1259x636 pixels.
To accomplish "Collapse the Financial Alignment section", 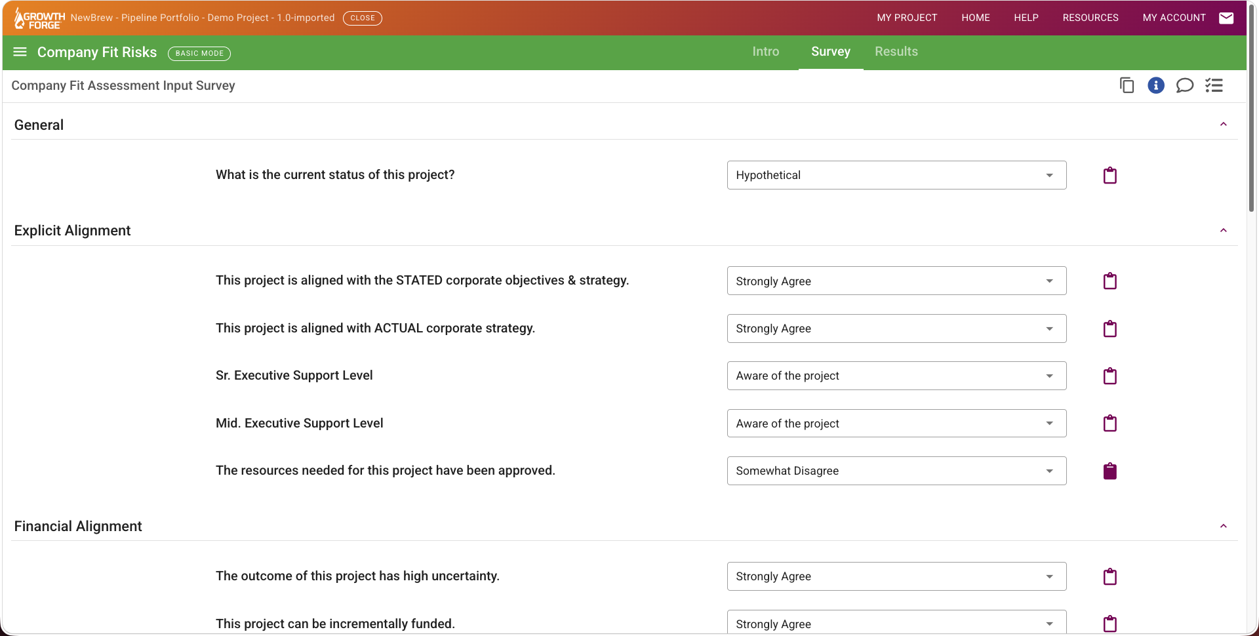I will (x=1223, y=526).
